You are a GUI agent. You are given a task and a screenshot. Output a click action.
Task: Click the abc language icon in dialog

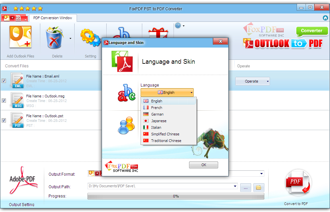click(126, 93)
